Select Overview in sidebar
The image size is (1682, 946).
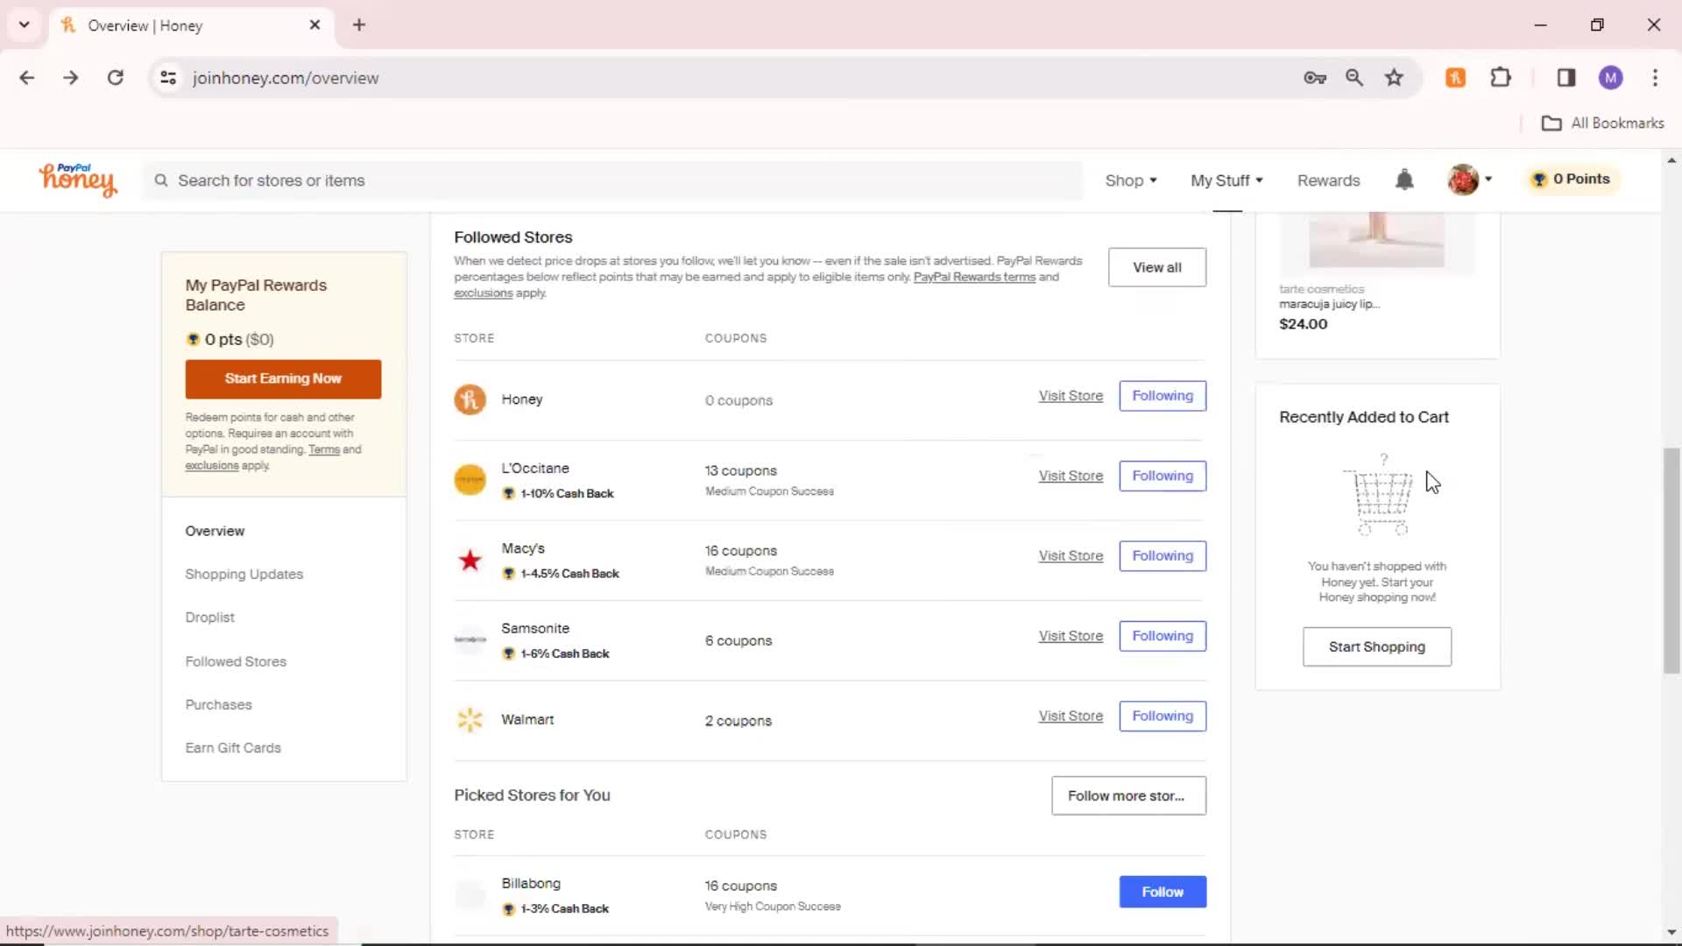(215, 531)
